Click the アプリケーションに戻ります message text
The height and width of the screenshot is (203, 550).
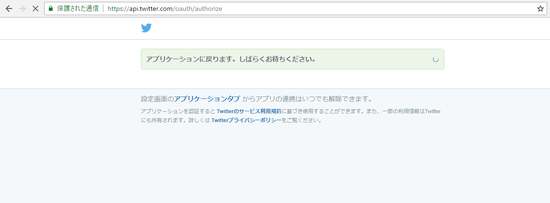pos(231,59)
